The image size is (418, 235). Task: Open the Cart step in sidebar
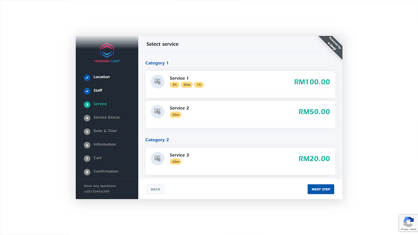[x=97, y=158]
